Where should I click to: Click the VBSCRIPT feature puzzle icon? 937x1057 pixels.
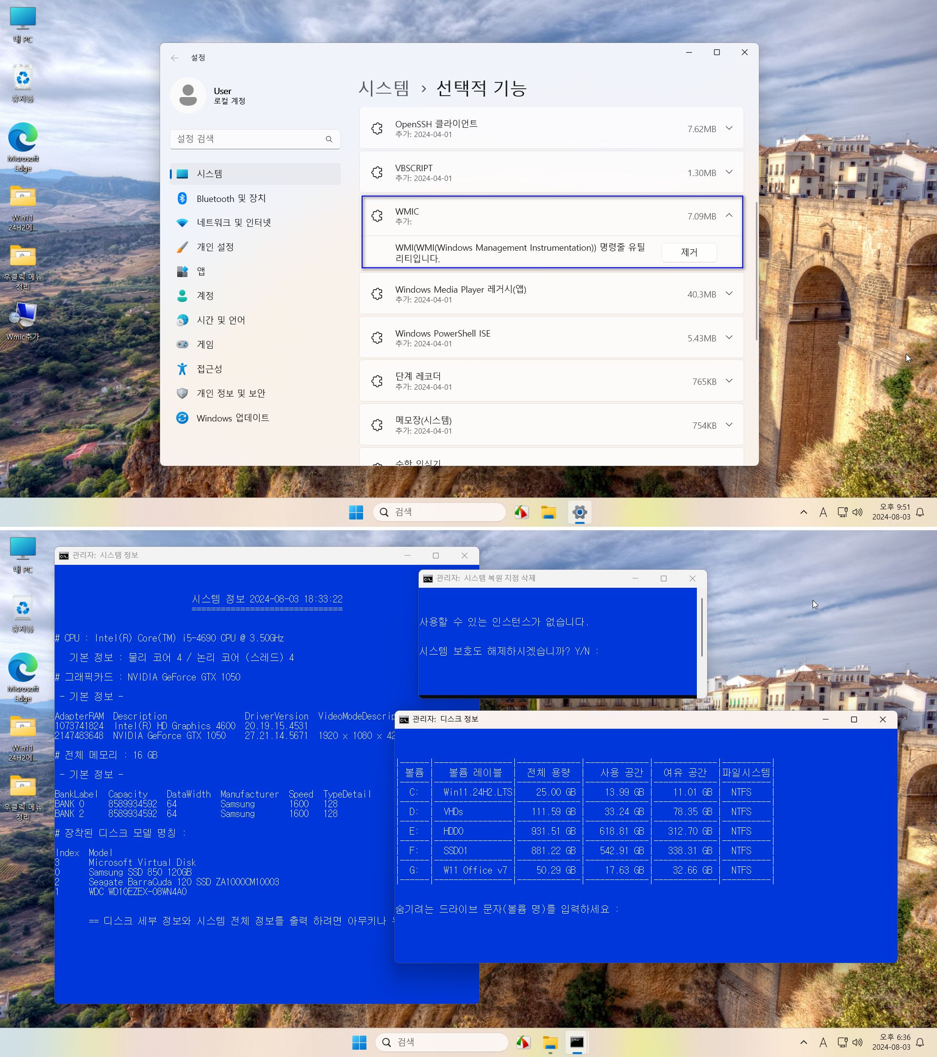pyautogui.click(x=377, y=172)
